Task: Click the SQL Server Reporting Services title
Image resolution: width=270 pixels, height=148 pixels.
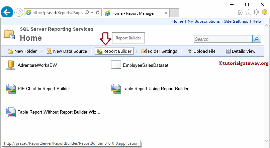Action: [57, 29]
